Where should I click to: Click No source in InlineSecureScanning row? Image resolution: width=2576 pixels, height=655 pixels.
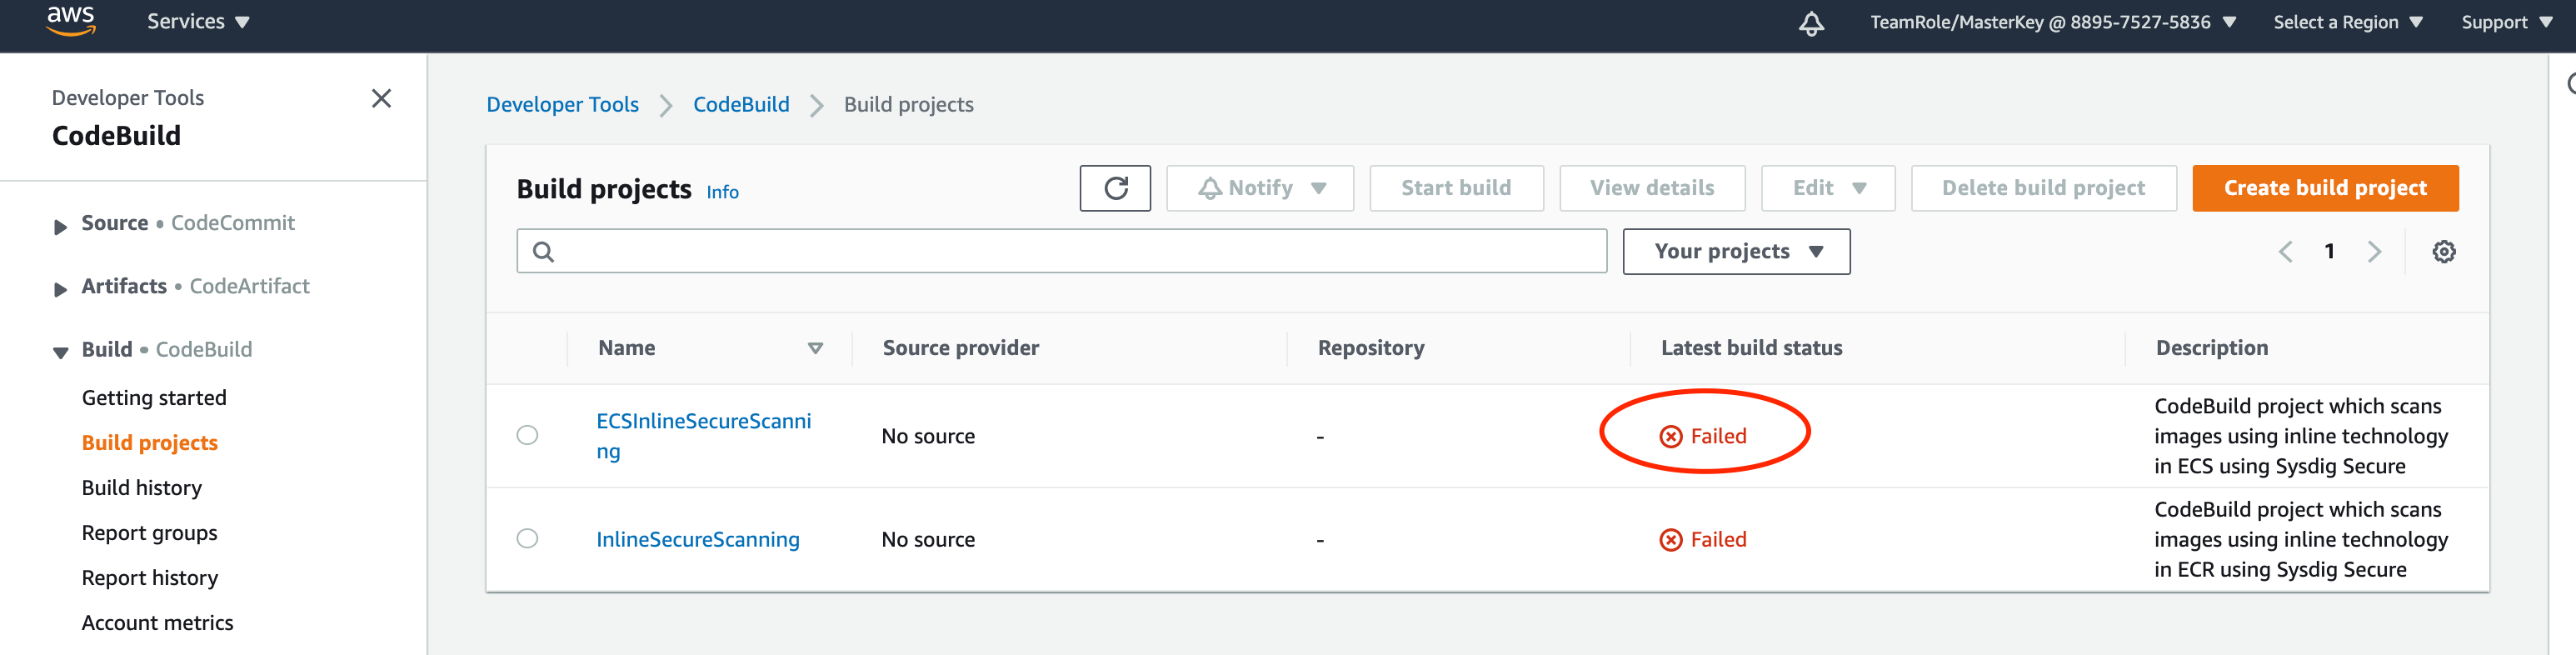[x=927, y=540]
